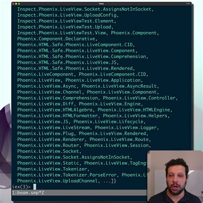Select the 1:beam.smp tmux window tab
Image resolution: width=203 pixels, height=203 pixels.
(28, 193)
